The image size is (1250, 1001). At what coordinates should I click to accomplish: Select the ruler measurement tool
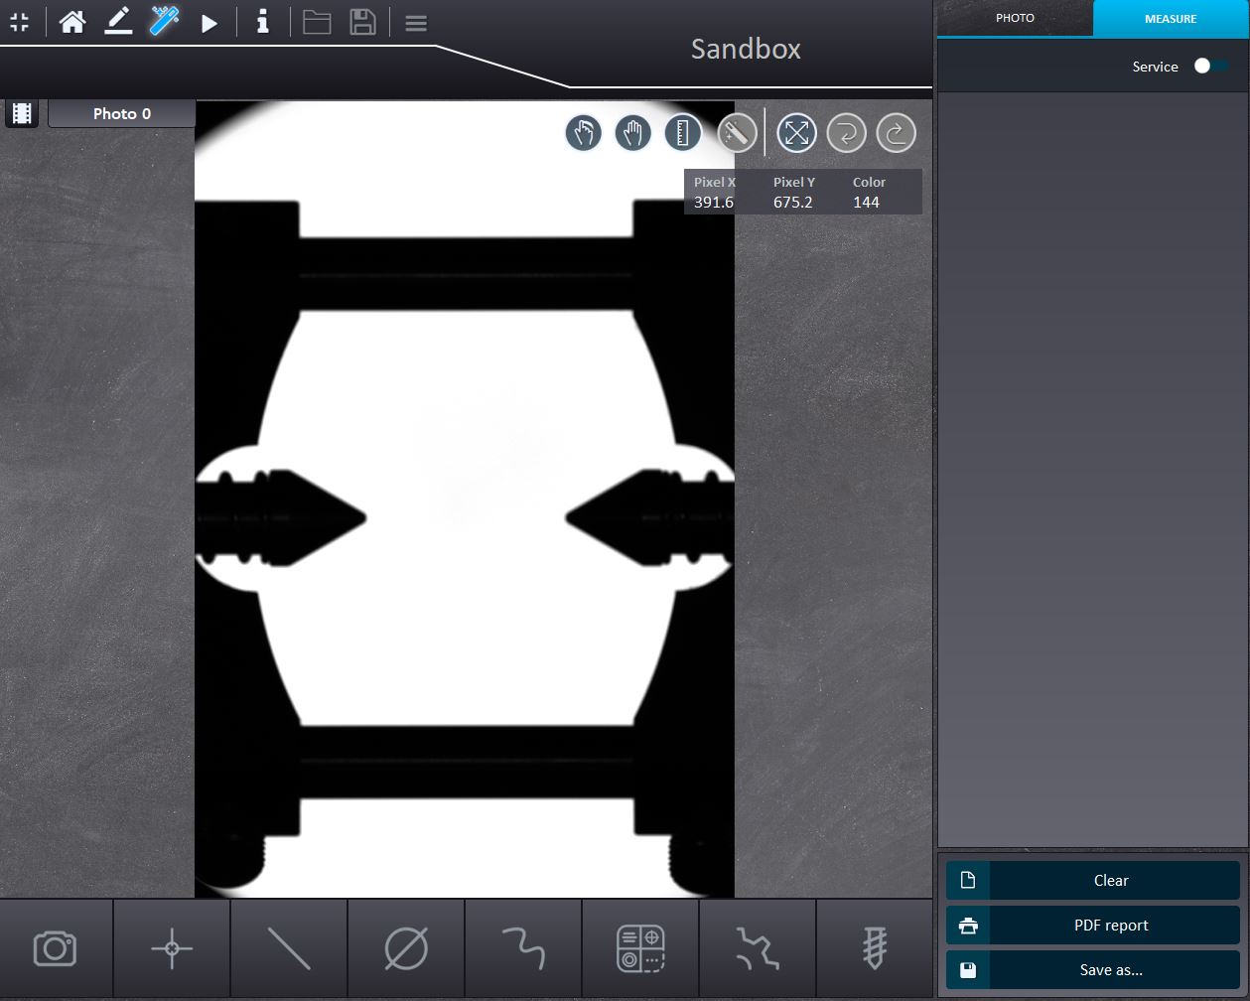coord(682,133)
